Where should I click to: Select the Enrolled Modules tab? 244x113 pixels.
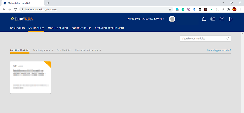coord(20,50)
